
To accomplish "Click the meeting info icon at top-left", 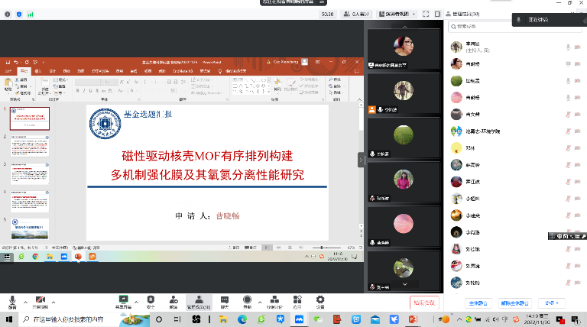I will (x=8, y=14).
